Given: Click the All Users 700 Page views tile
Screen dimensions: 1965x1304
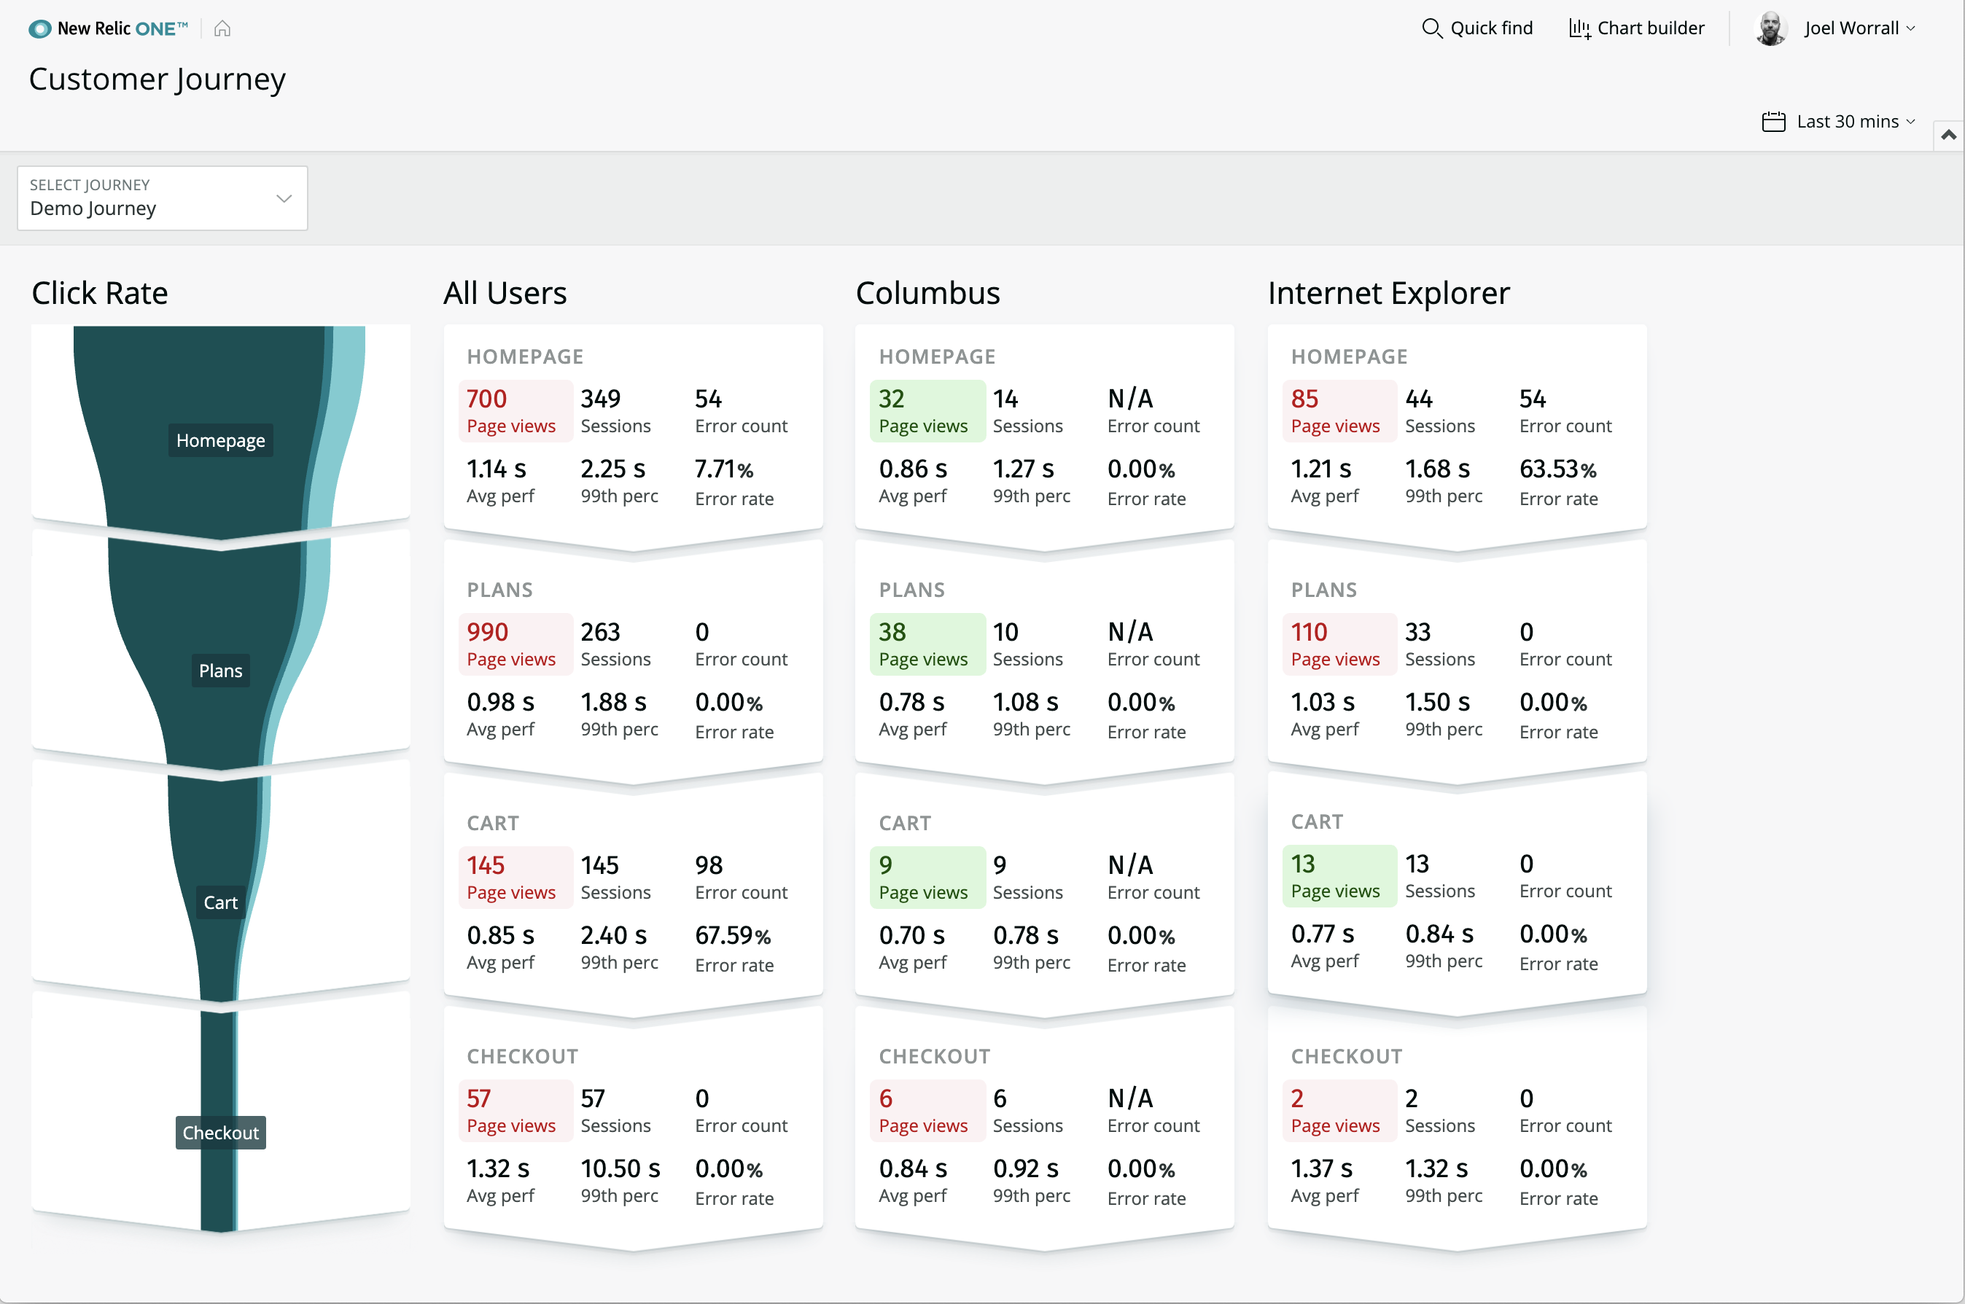Looking at the screenshot, I should 514,411.
